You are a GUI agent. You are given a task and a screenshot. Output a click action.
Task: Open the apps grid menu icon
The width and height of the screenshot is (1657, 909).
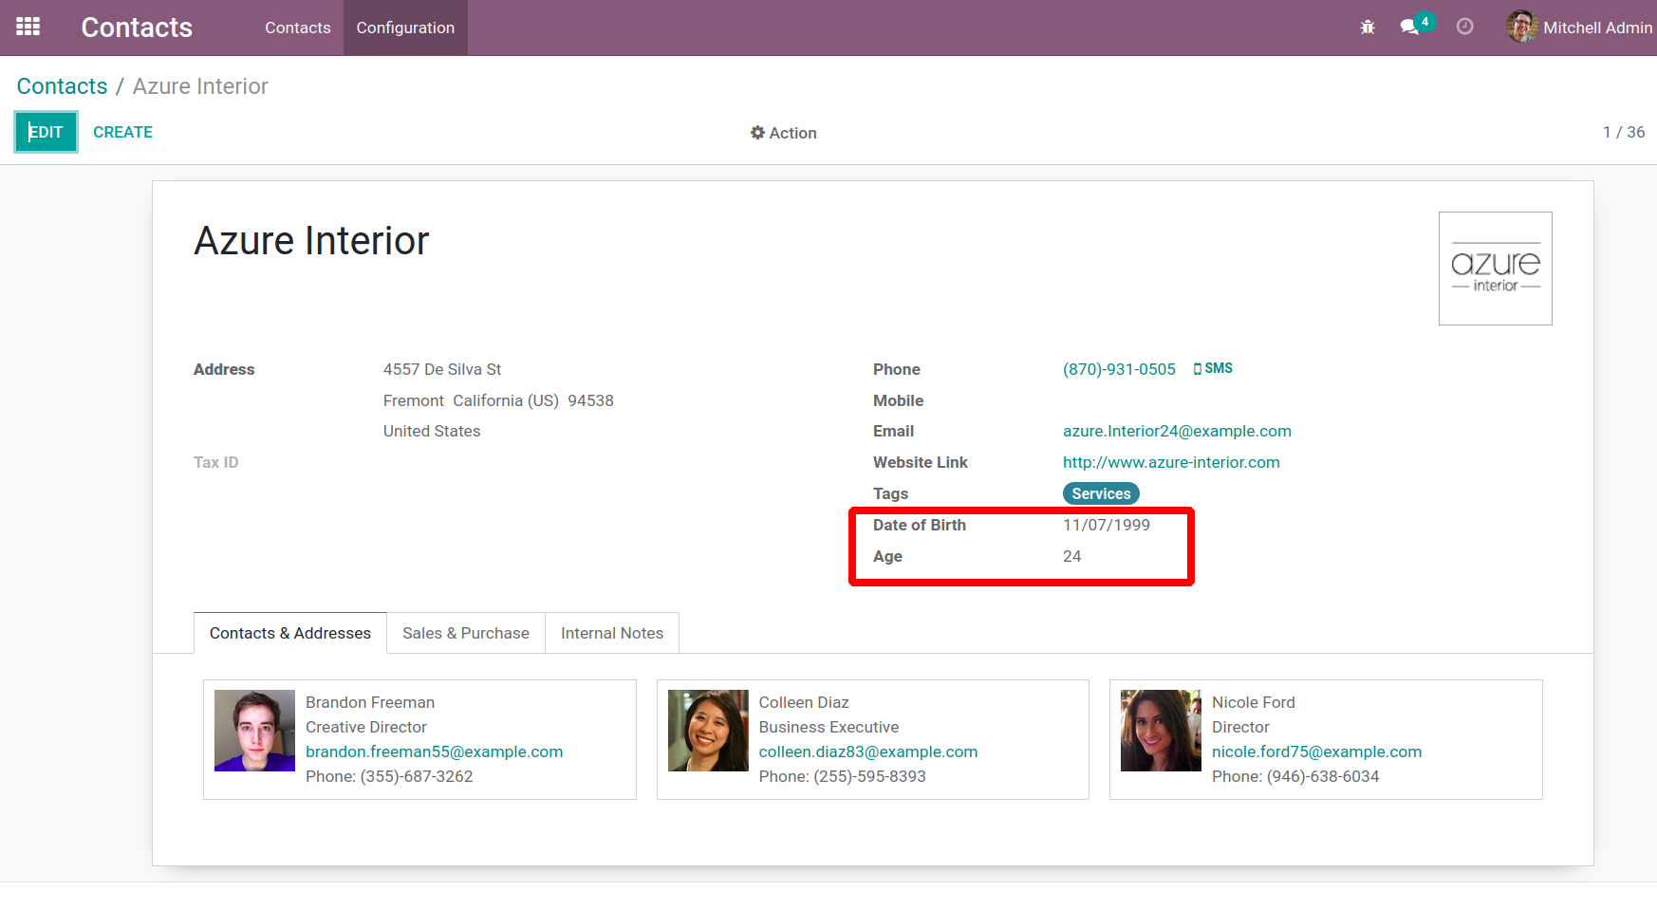(x=28, y=27)
